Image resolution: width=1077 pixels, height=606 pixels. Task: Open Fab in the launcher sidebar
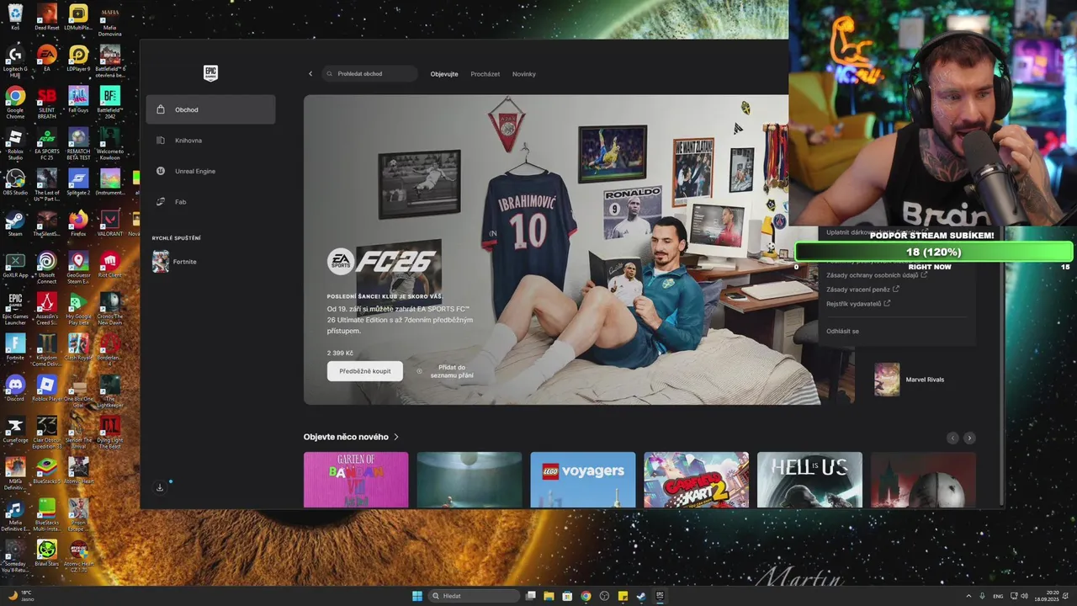click(x=210, y=202)
